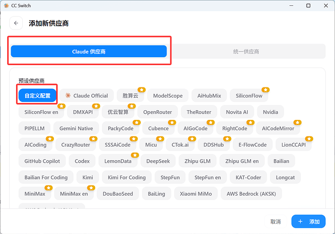Pick the RightCode preset
The width and height of the screenshot is (335, 234).
(234, 128)
